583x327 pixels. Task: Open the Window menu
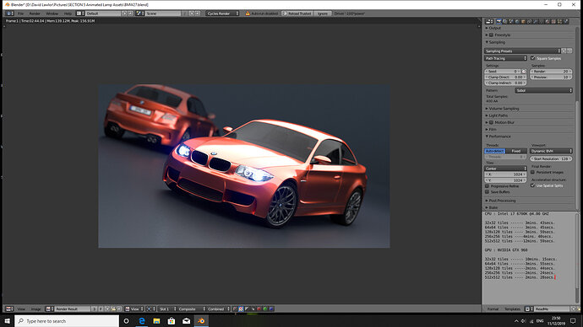[x=52, y=13]
